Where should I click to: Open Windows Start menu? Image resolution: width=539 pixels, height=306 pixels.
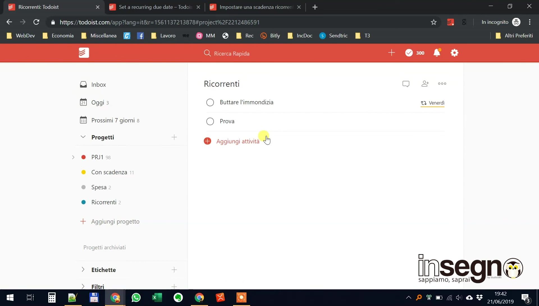(x=10, y=298)
